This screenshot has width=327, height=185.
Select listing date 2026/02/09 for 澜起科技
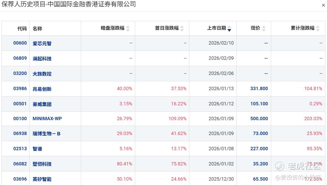pos(221,58)
